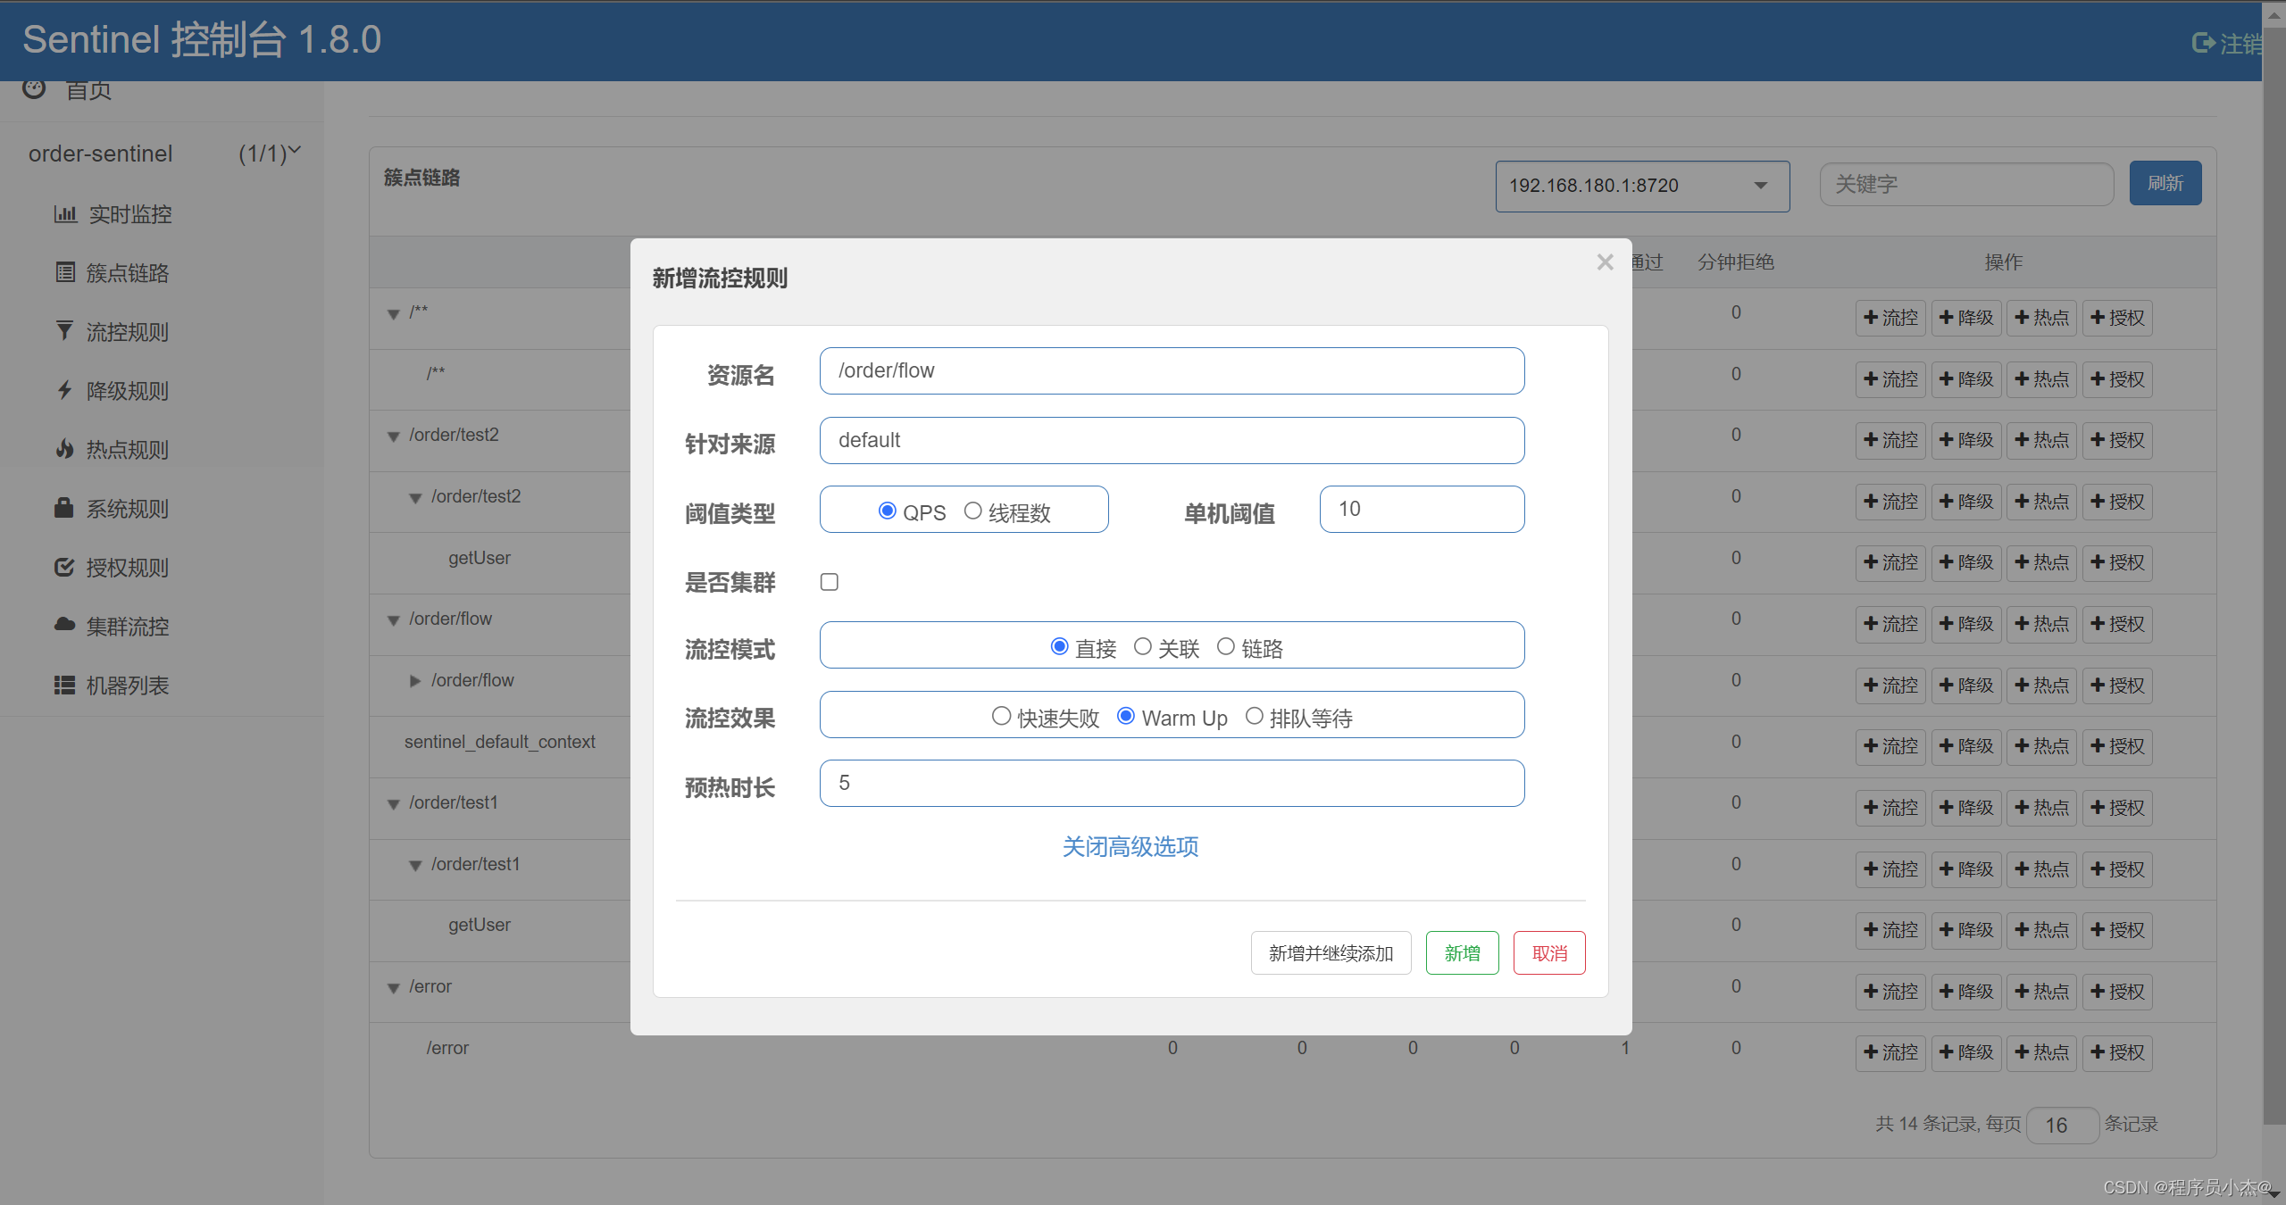Image resolution: width=2286 pixels, height=1205 pixels.
Task: Open 机器列表 in the sidebar
Action: (128, 686)
